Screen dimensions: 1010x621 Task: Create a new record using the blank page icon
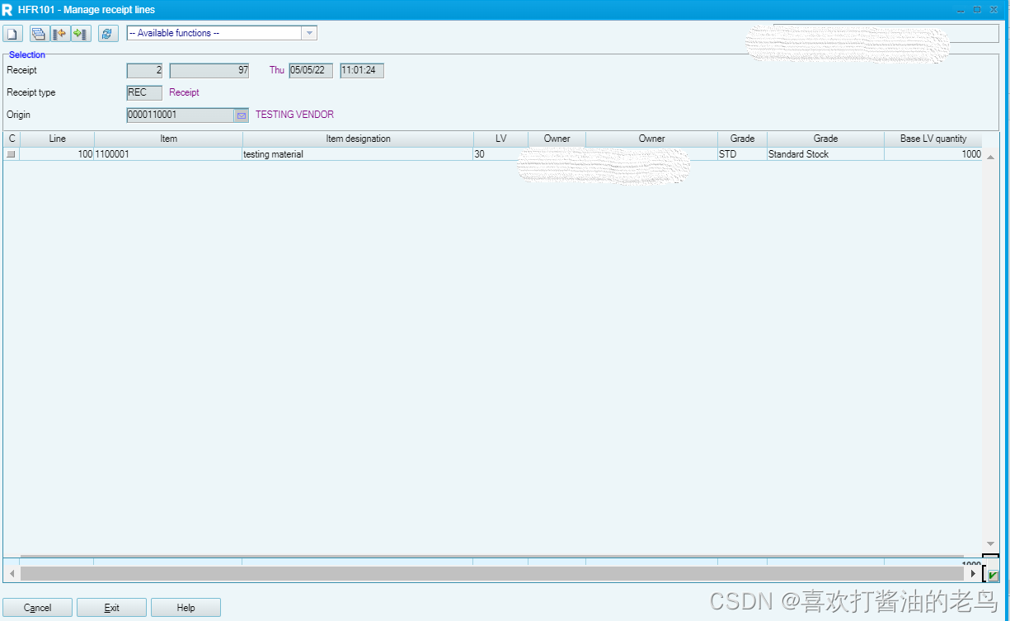click(12, 33)
